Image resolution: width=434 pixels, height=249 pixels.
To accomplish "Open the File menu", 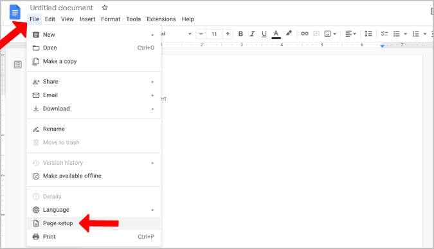I will (x=34, y=19).
